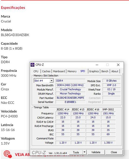Select the SPD tab
Image resolution: width=129 pixels, height=159 pixels.
83,71
